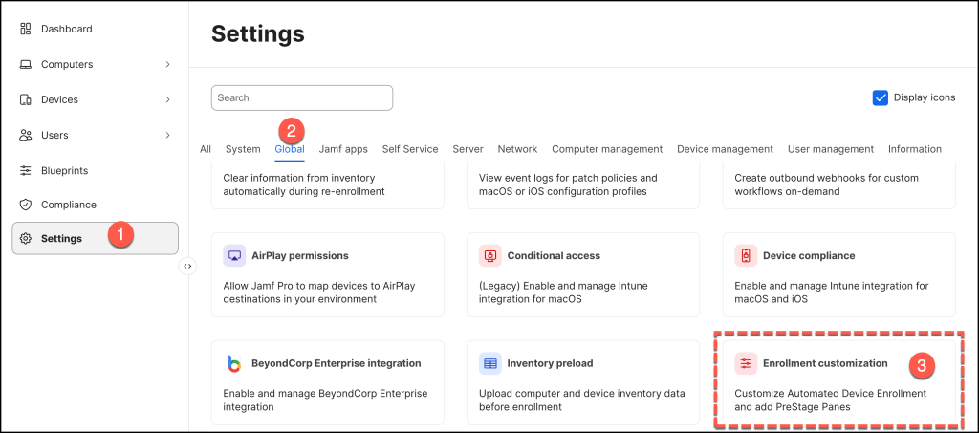Click the Device compliance icon
This screenshot has width=979, height=433.
746,256
